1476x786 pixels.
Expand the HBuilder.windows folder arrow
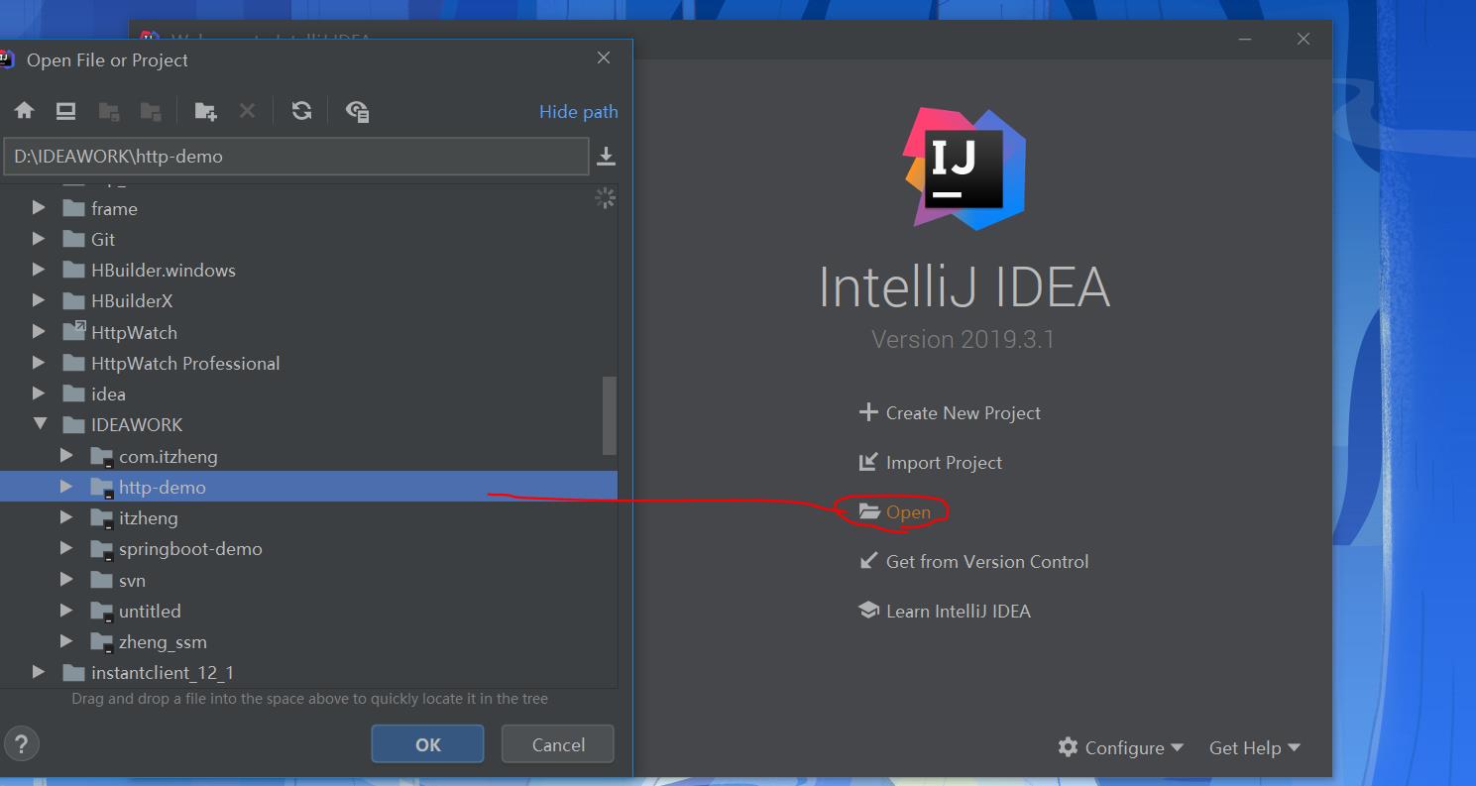coord(39,270)
